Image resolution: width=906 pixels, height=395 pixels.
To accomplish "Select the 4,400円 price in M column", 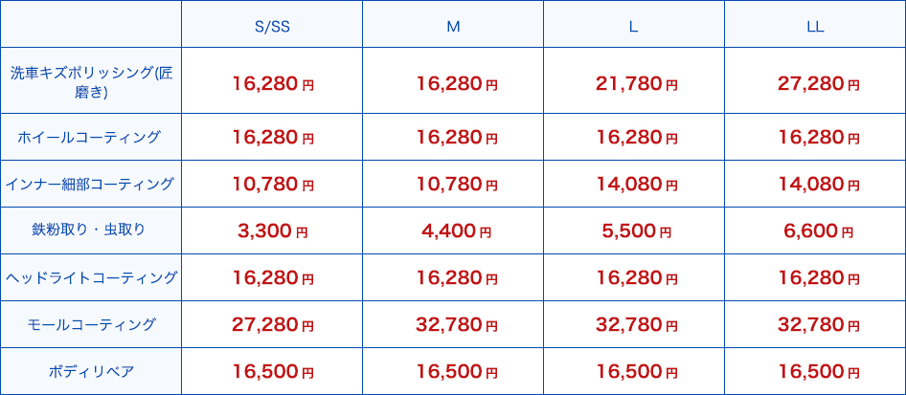I will [x=456, y=231].
